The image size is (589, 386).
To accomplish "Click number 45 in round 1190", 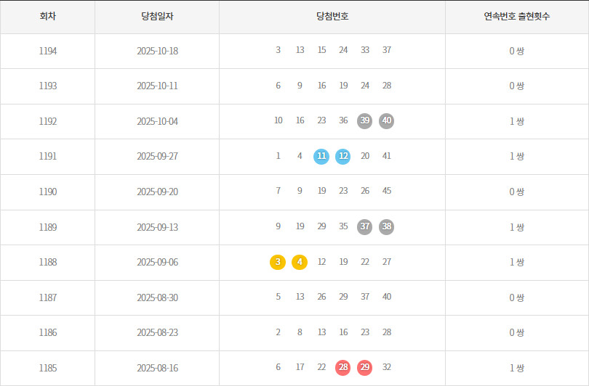I will pyautogui.click(x=387, y=192).
